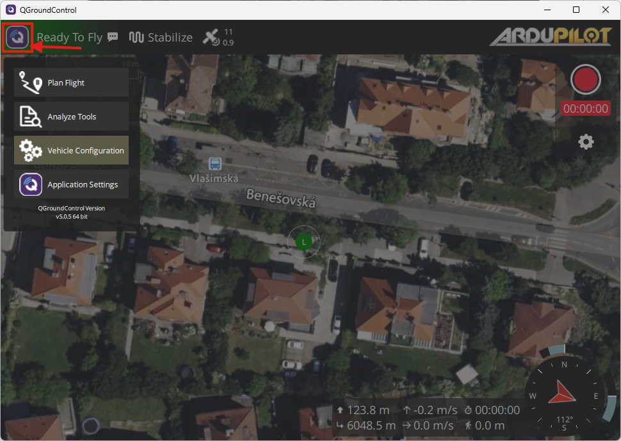Viewport: 621px width, 441px height.
Task: Click the Application Settings Q icon
Action: pos(30,184)
